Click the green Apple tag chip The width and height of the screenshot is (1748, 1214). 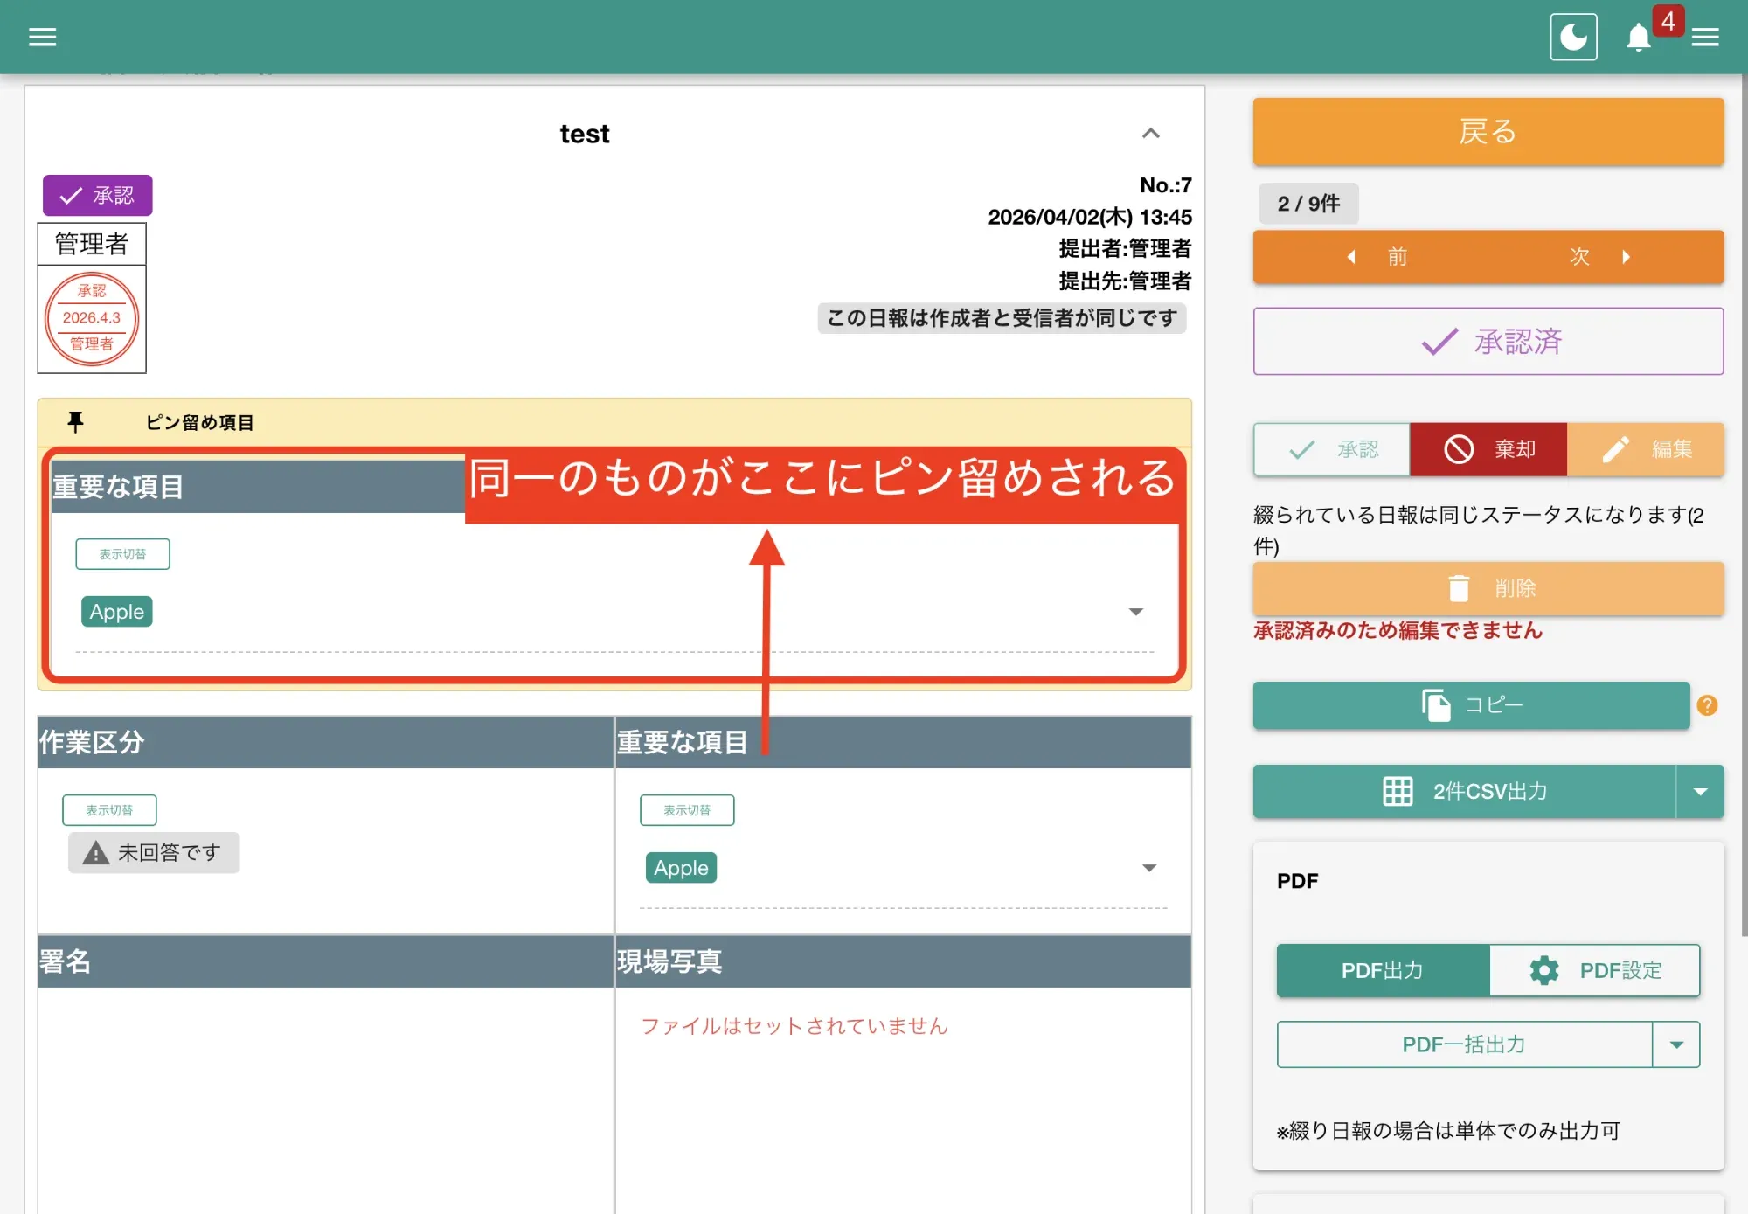(x=116, y=611)
